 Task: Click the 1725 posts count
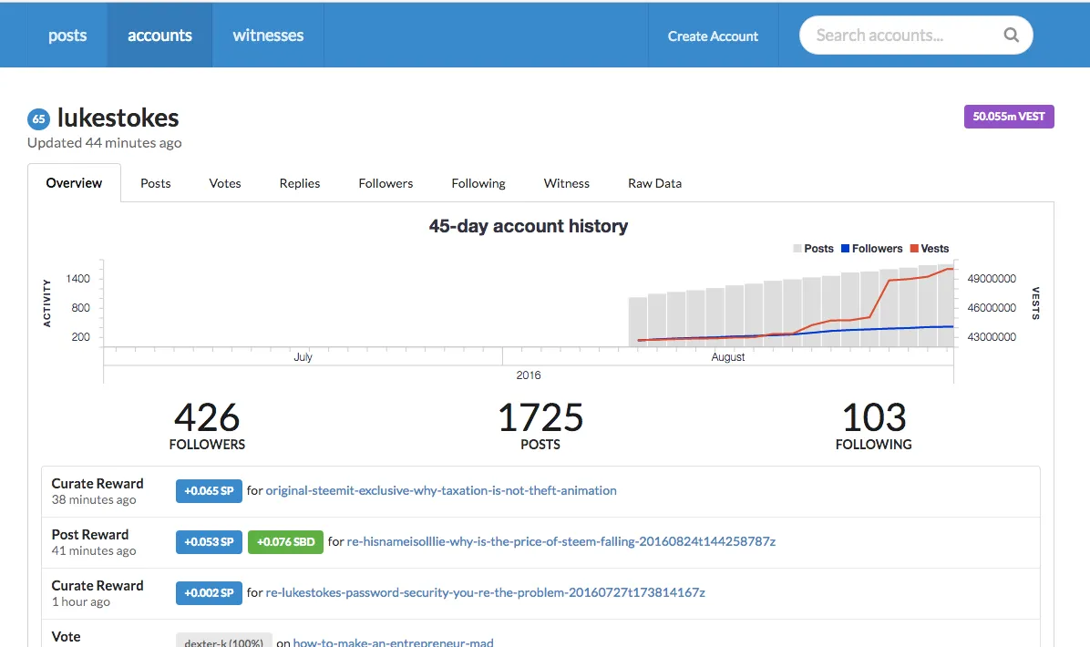[540, 417]
